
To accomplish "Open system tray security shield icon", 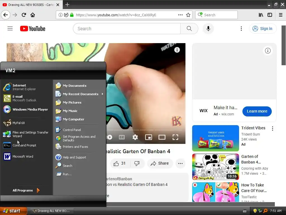I will (255, 211).
